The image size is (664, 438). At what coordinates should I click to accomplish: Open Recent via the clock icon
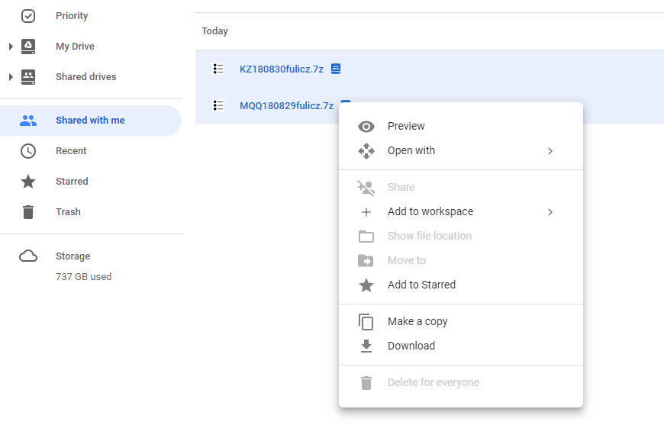click(x=28, y=151)
